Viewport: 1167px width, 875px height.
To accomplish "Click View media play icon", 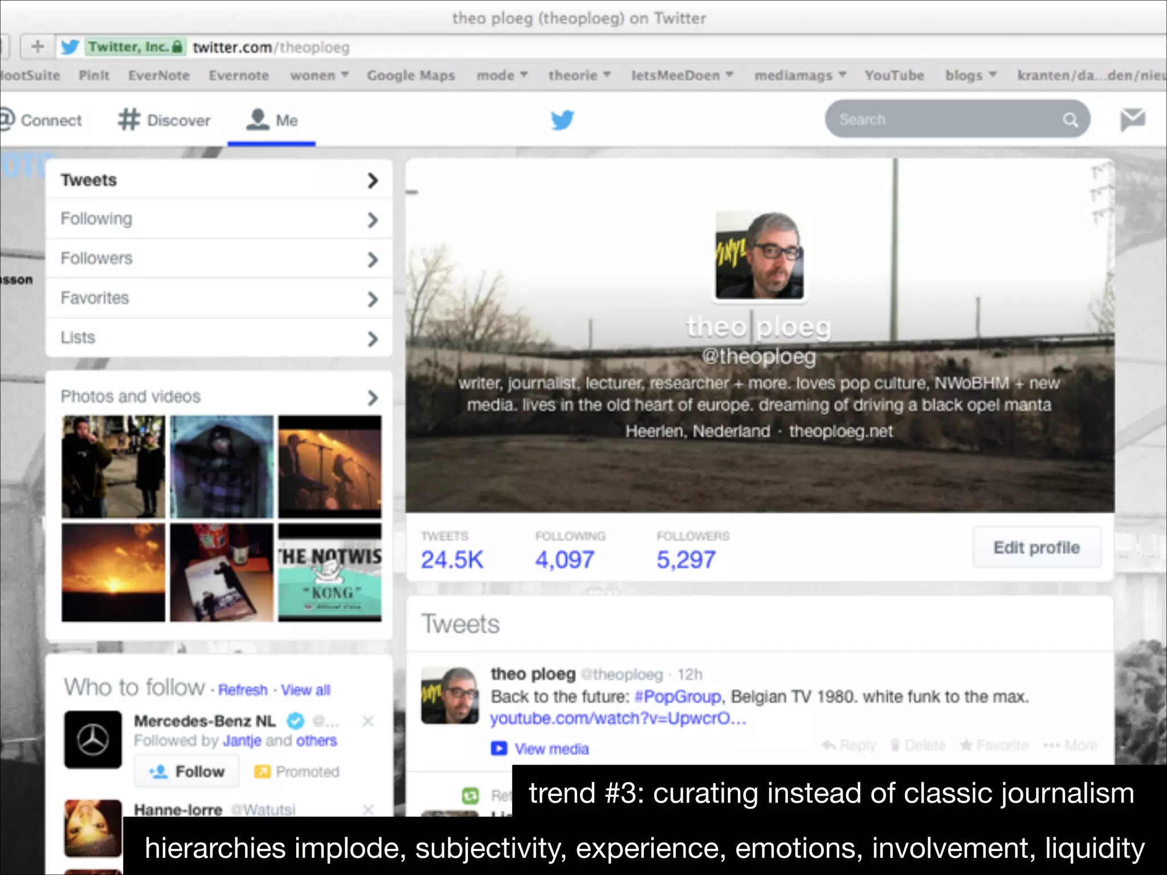I will coord(499,748).
